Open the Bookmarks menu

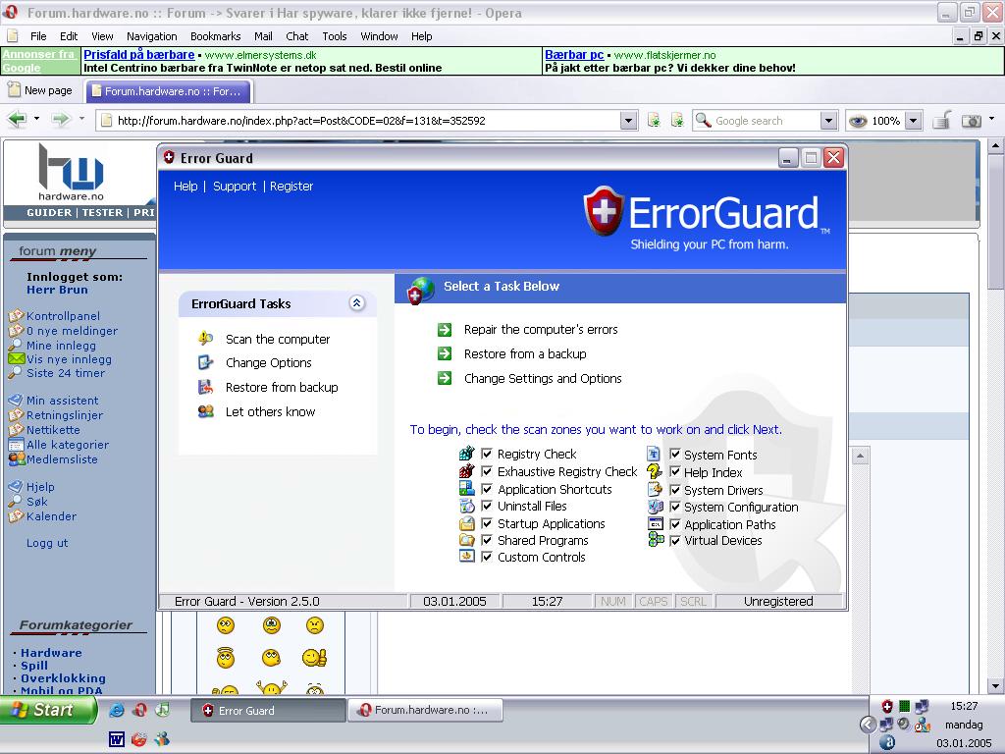click(215, 36)
